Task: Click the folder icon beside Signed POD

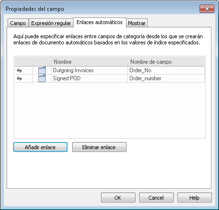Action: [42, 78]
